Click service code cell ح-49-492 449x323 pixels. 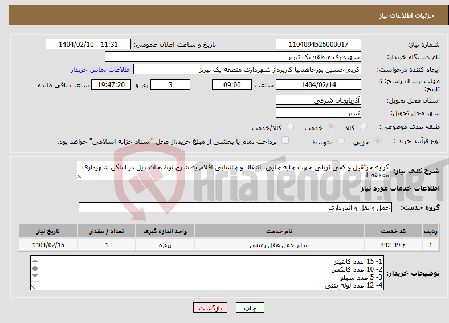(x=393, y=245)
